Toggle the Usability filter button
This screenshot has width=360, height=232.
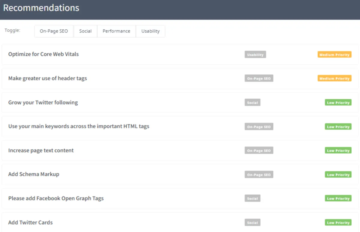pos(151,31)
